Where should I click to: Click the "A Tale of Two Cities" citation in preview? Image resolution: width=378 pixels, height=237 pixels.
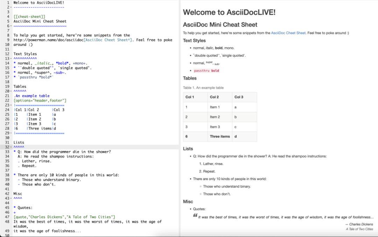coord(359,229)
